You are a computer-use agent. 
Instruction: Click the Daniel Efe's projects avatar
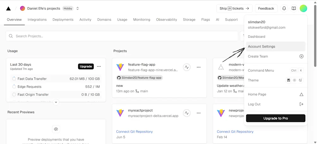pyautogui.click(x=22, y=9)
